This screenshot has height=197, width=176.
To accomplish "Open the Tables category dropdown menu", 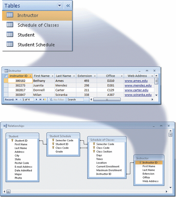I will pos(60,5).
